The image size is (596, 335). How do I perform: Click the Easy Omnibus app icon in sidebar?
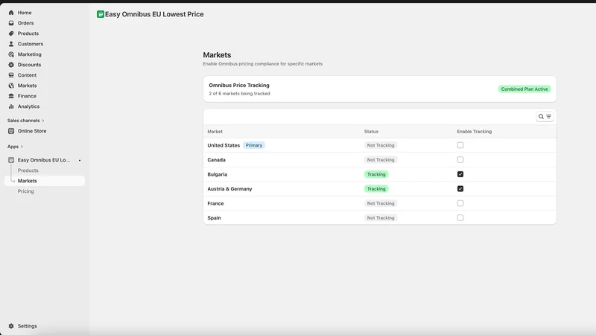click(11, 160)
